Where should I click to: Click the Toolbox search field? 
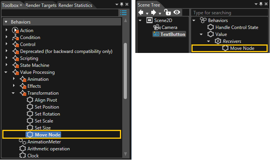(x=60, y=13)
